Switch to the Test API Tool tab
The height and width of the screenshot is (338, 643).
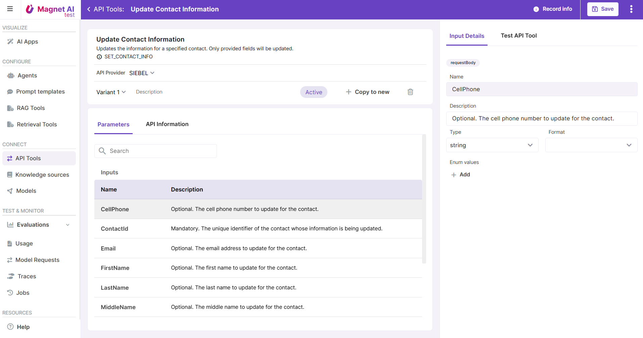518,36
